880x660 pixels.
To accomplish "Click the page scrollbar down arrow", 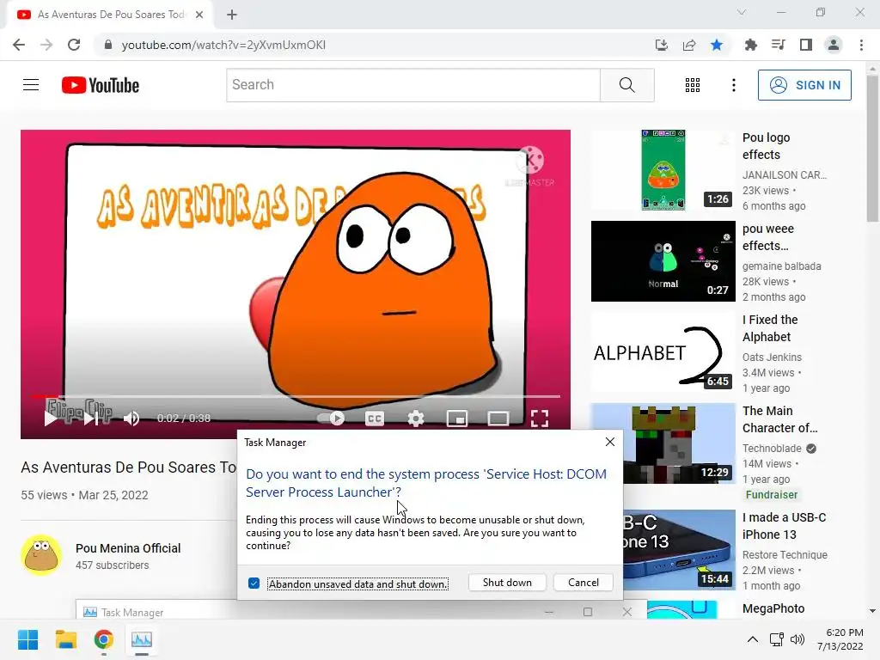I will click(x=872, y=611).
